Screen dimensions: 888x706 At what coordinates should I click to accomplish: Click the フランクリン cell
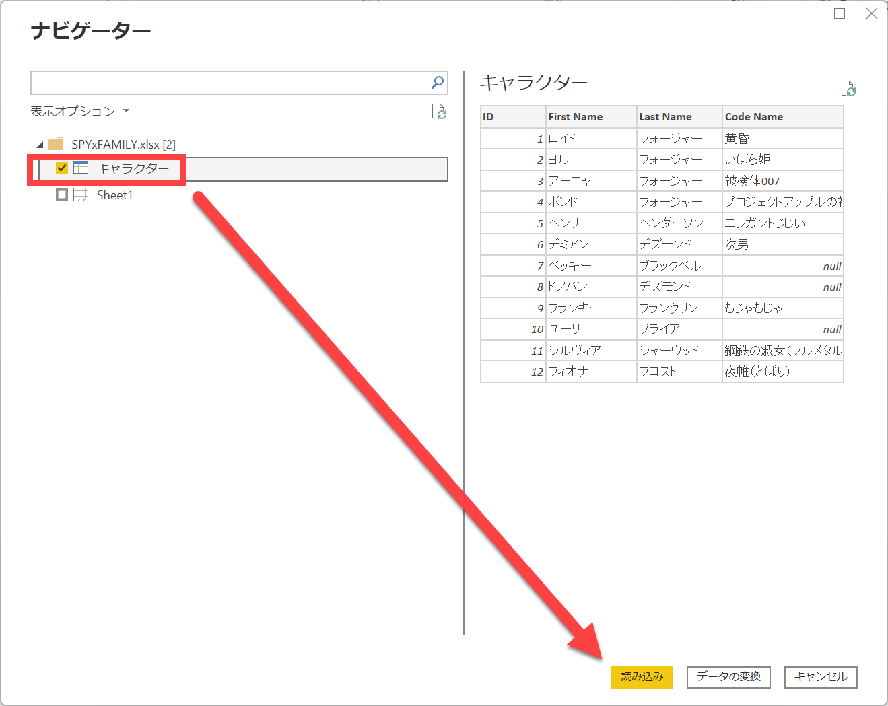679,308
